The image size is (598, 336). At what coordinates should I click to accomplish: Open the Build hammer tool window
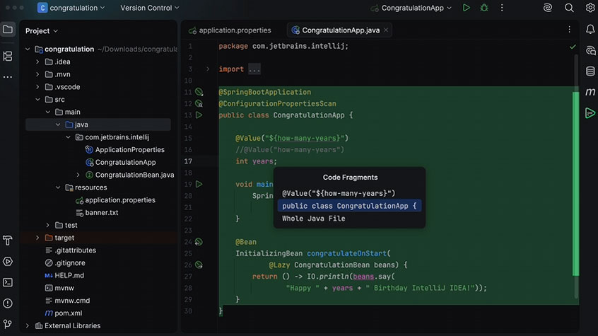pyautogui.click(x=8, y=241)
